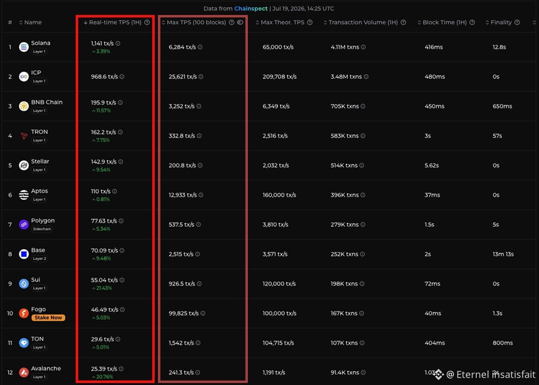The height and width of the screenshot is (385, 539).
Task: Click info icon next to 968.6 tx/s
Action: [122, 77]
